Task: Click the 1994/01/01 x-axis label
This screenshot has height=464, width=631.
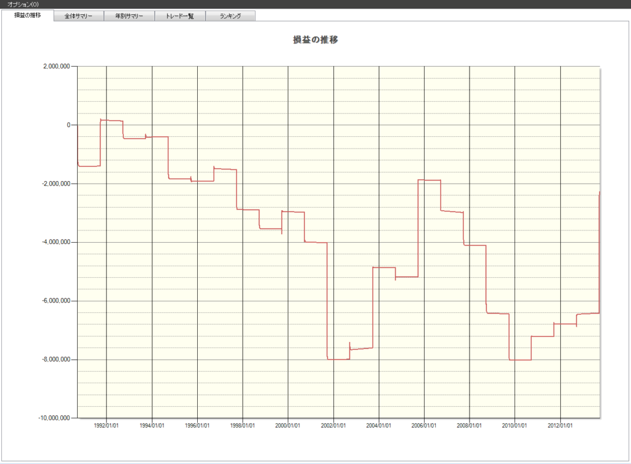Action: click(152, 426)
